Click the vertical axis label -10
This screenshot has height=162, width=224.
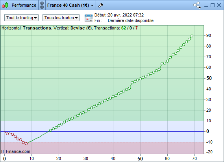(x=209, y=142)
